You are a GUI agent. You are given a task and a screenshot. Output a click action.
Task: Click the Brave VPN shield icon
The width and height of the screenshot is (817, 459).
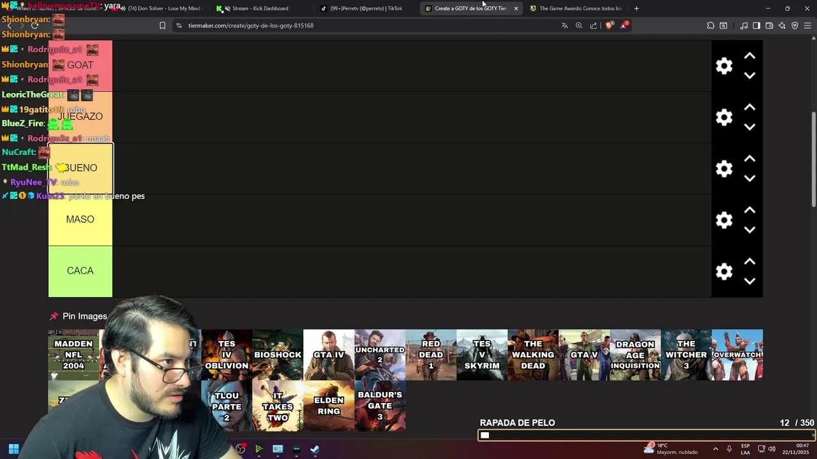coord(795,25)
